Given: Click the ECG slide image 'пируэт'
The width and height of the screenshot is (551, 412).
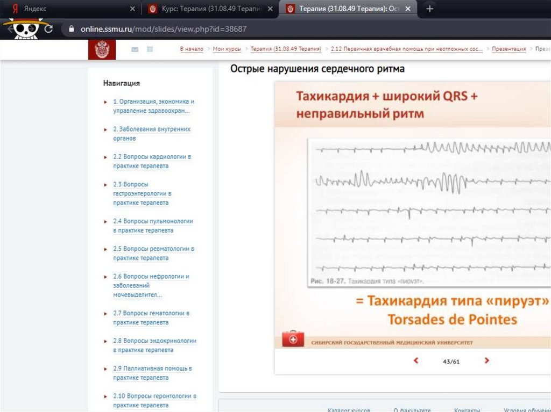Looking at the screenshot, I should point(429,213).
